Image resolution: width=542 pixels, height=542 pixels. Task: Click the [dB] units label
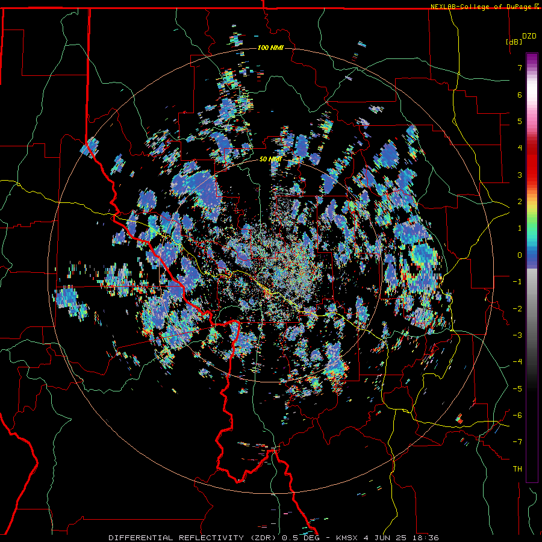coord(514,42)
